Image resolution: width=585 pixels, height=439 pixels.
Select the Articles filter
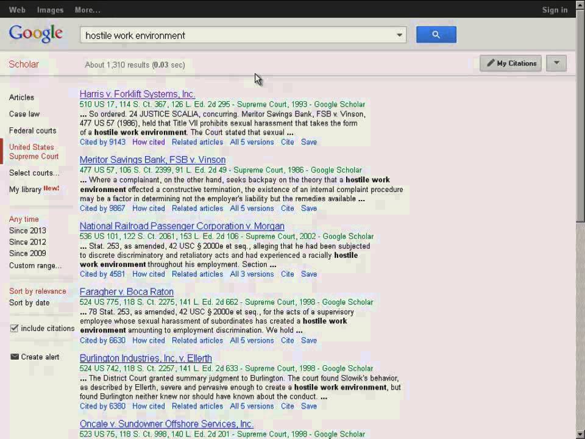tap(22, 98)
